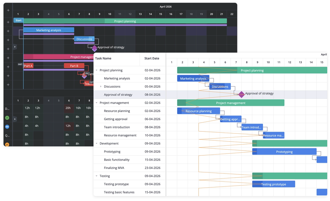Click the blue RW avatar in the workload panel

click(7, 127)
